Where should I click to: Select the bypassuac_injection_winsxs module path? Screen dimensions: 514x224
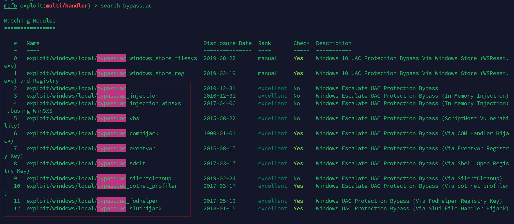(104, 103)
